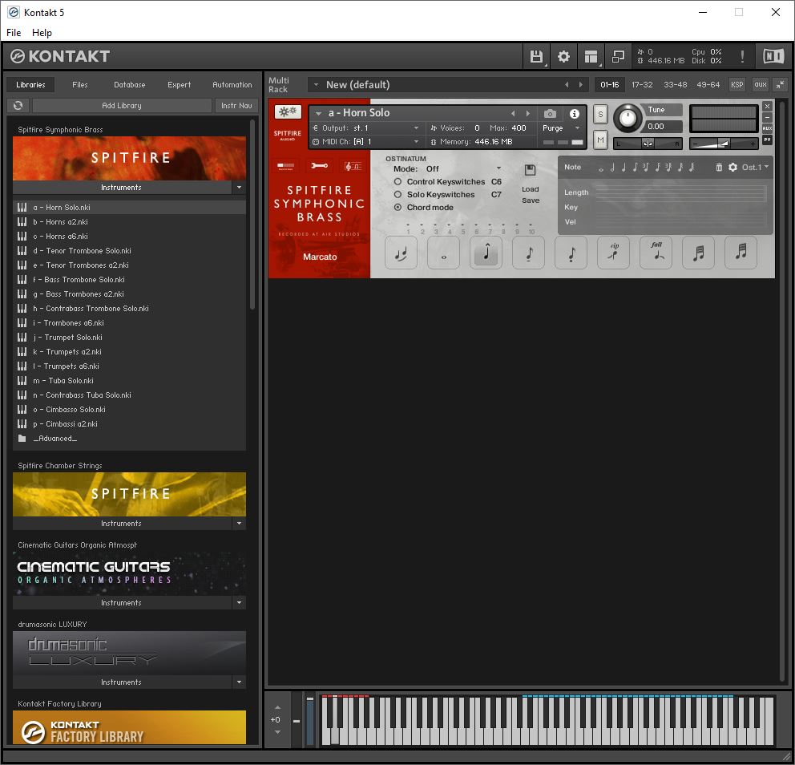Click the exclamation panic button
Screen dimensions: 795x765
742,56
